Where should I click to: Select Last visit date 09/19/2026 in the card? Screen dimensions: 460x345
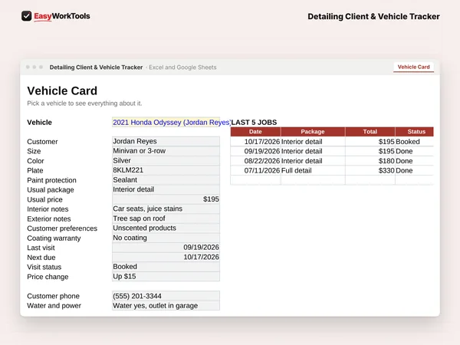click(166, 248)
